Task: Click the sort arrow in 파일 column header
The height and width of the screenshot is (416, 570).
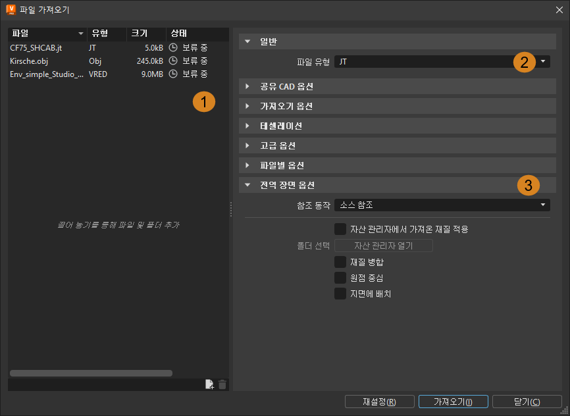Action: (x=81, y=34)
